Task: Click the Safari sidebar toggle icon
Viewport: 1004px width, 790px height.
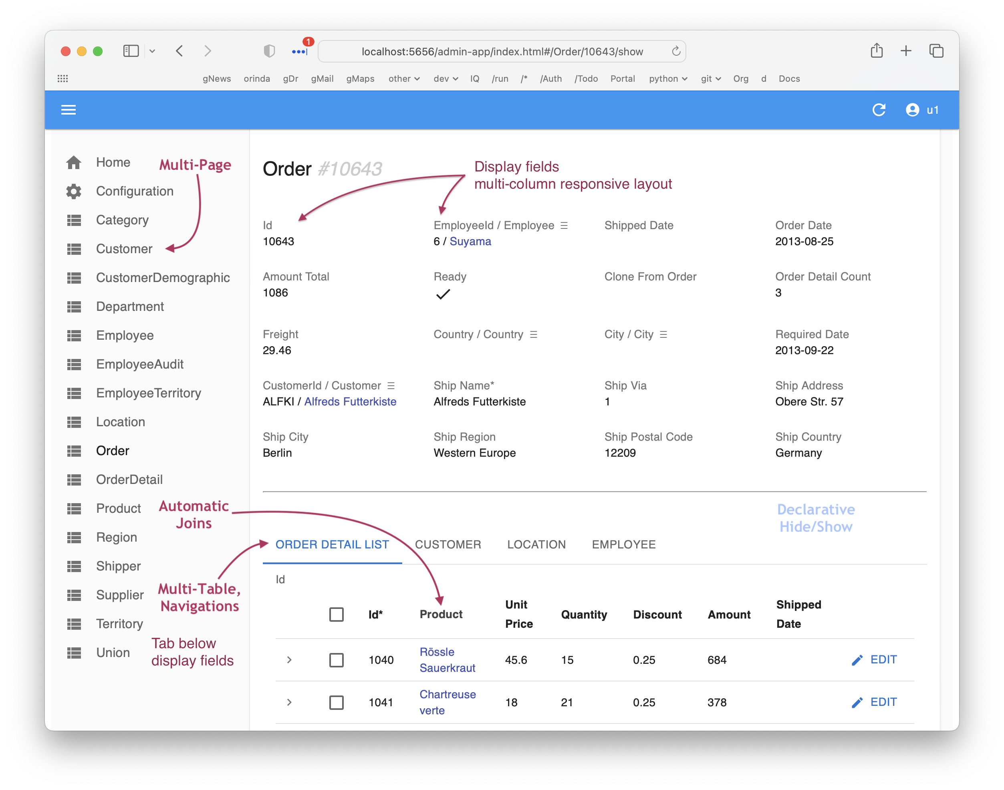Action: (x=131, y=51)
